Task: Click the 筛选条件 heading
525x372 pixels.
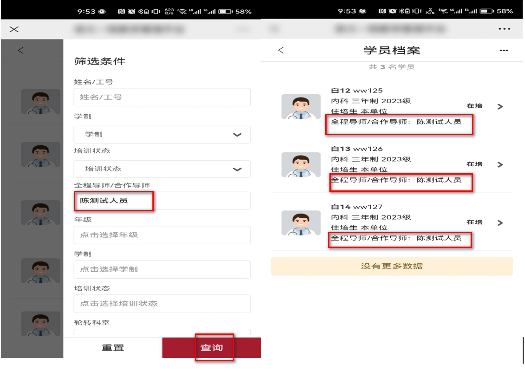Action: pyautogui.click(x=100, y=61)
